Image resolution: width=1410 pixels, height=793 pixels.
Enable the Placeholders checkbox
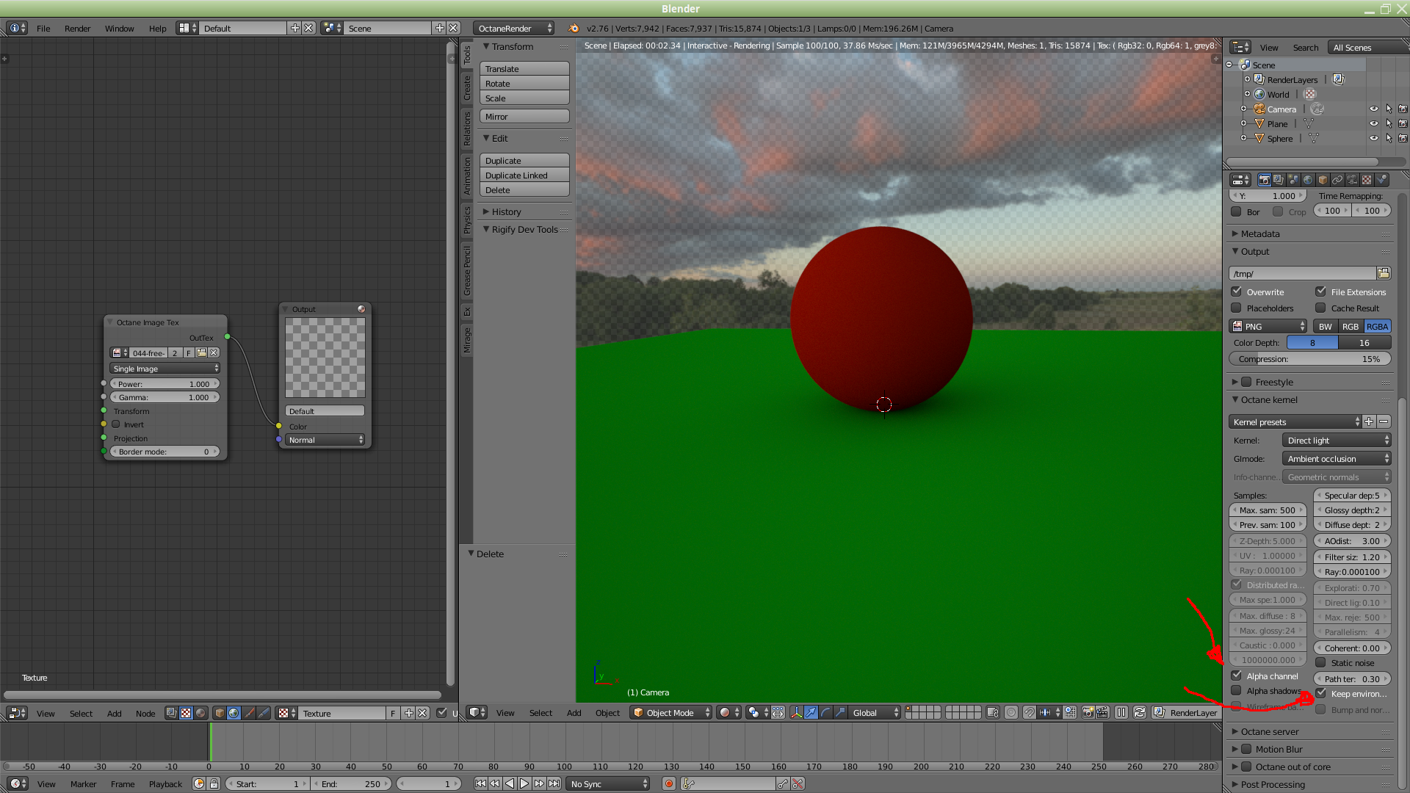click(x=1237, y=308)
